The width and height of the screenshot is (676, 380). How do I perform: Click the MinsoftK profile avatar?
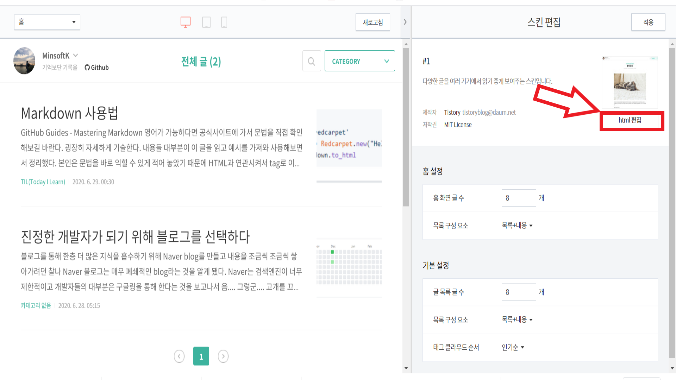point(24,61)
